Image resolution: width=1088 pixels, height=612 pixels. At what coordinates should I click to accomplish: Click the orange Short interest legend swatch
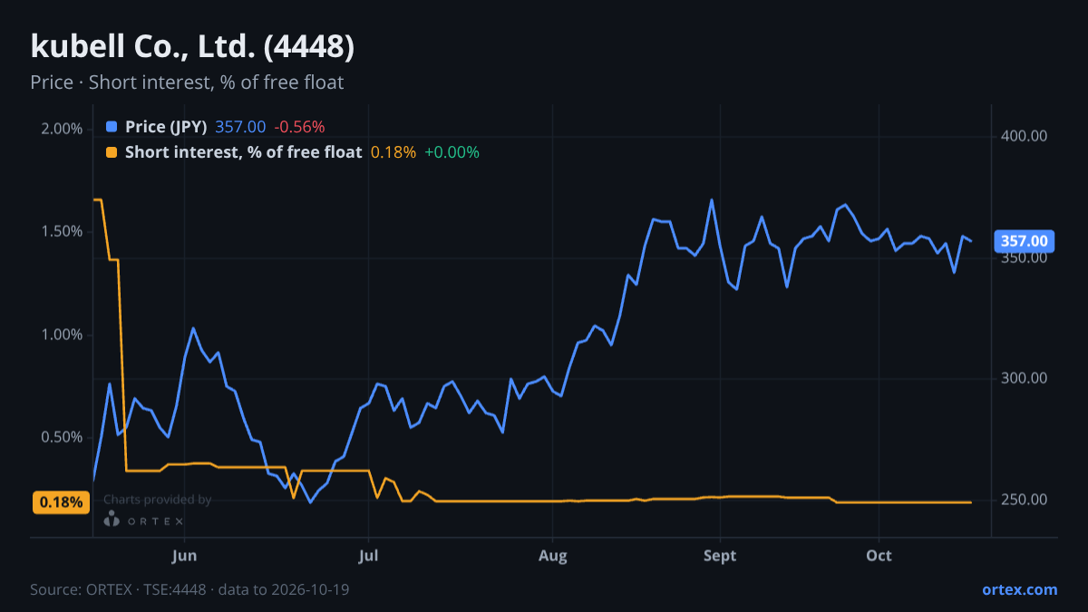112,152
